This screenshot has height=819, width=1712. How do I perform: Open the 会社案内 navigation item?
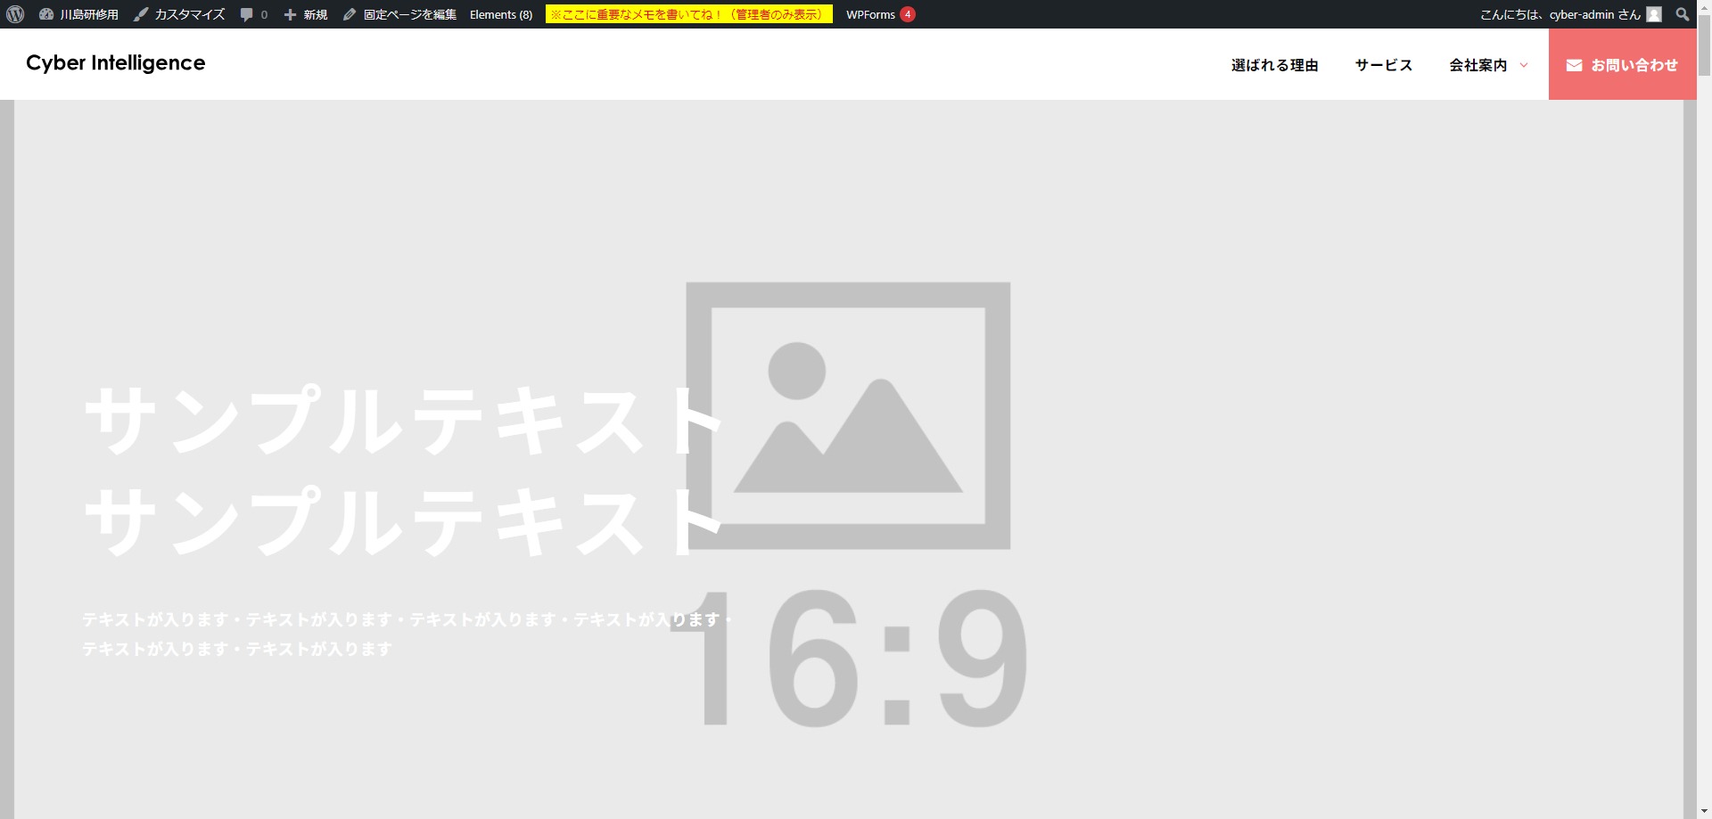pos(1477,65)
